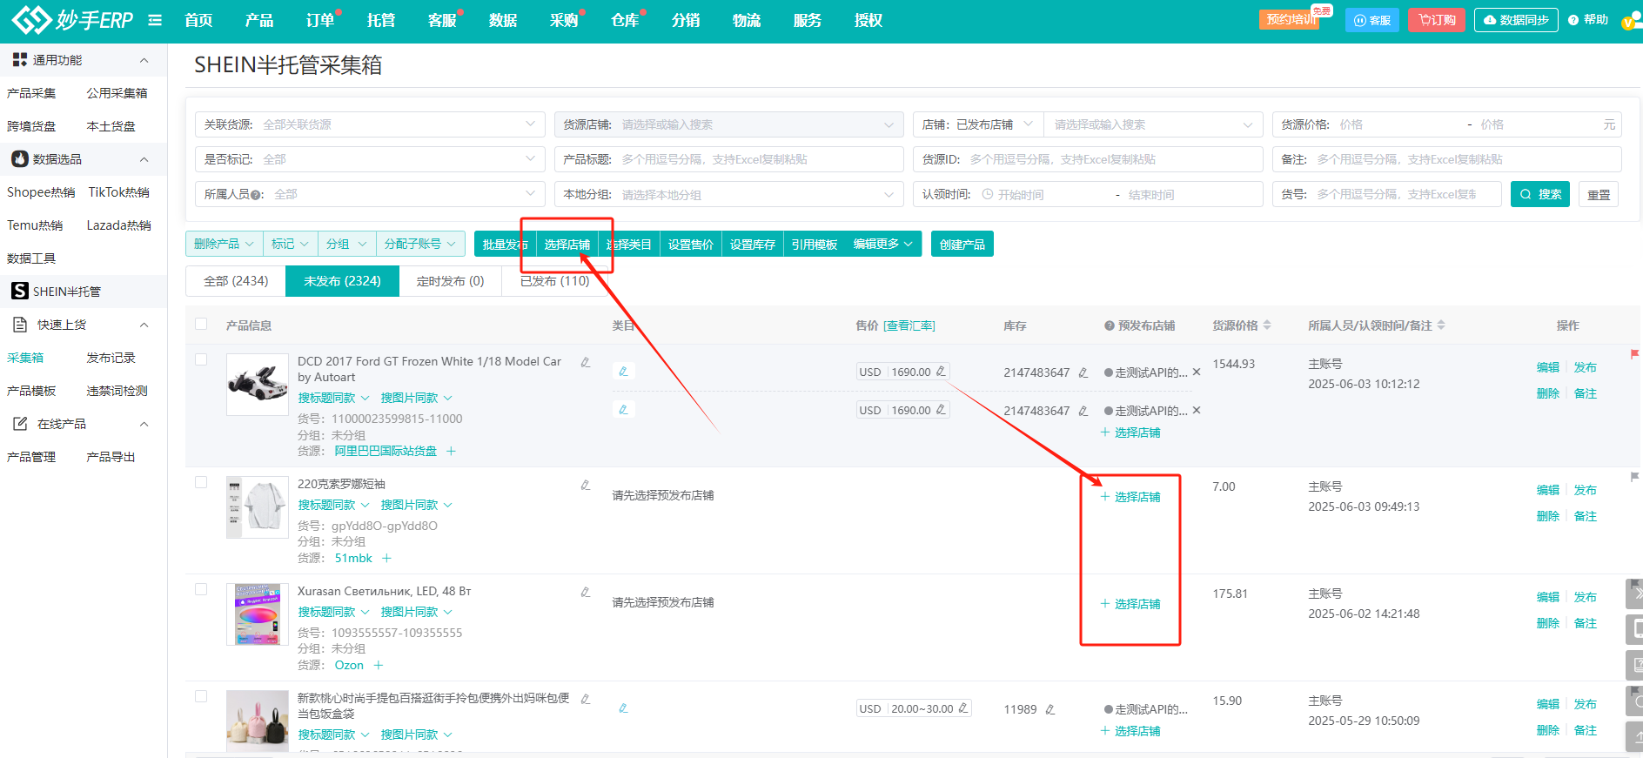Add source with plus next to 51mbk
Image resolution: width=1643 pixels, height=758 pixels.
tap(386, 558)
